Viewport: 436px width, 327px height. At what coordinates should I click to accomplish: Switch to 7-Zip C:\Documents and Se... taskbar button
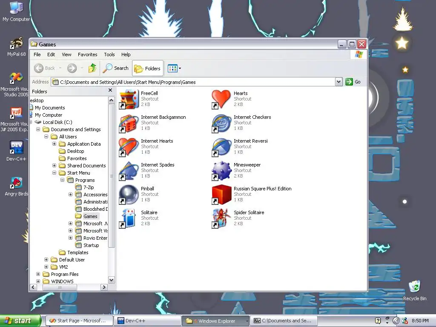(284, 321)
